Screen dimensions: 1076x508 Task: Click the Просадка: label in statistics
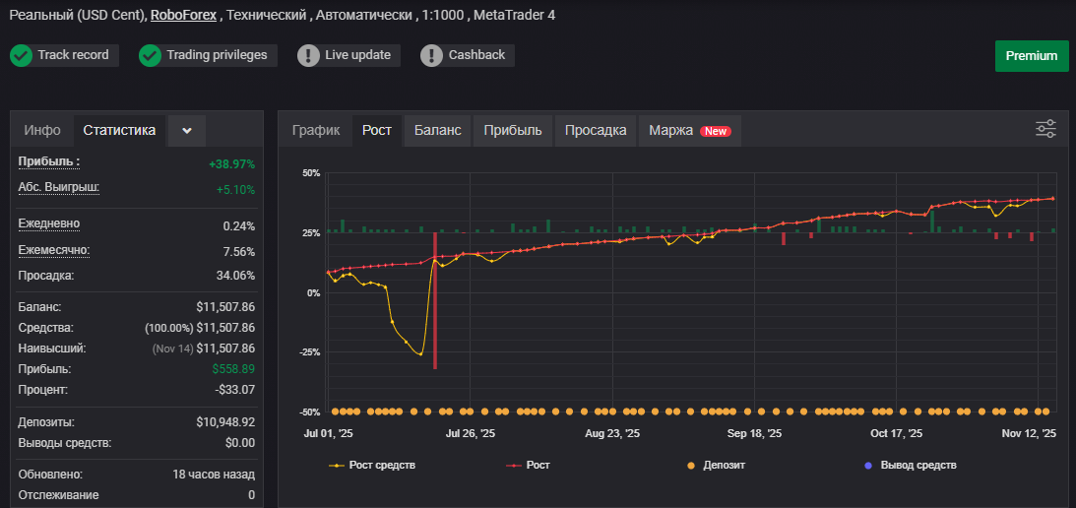46,276
